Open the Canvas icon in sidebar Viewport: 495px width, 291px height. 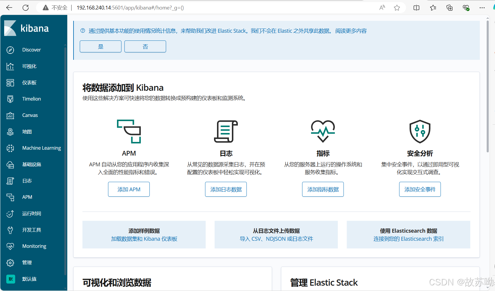(10, 115)
